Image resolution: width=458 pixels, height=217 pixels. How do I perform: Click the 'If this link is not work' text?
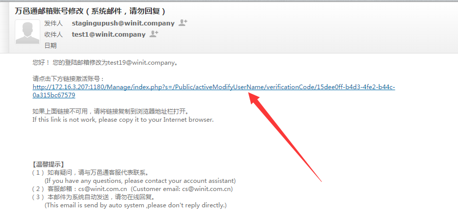(123, 120)
